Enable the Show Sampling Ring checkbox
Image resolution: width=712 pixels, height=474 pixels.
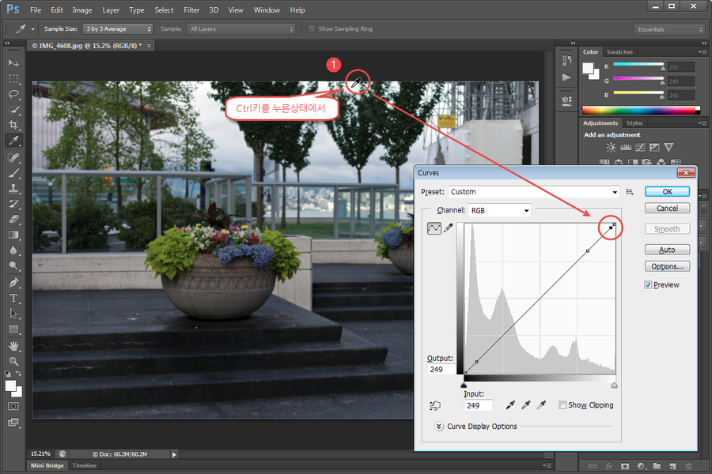311,29
